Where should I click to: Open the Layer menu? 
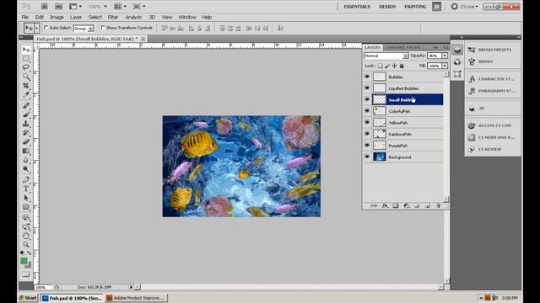(x=76, y=17)
